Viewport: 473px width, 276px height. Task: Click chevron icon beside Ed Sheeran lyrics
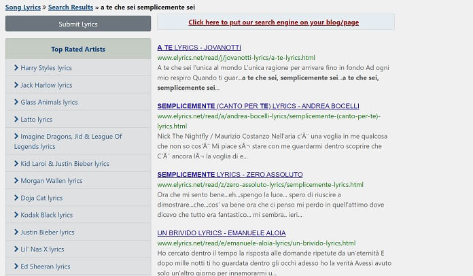[16, 266]
